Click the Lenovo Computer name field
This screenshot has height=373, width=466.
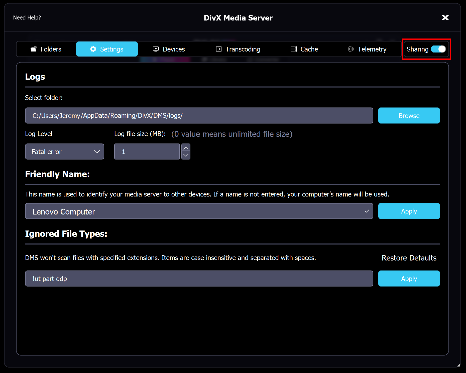pyautogui.click(x=199, y=211)
